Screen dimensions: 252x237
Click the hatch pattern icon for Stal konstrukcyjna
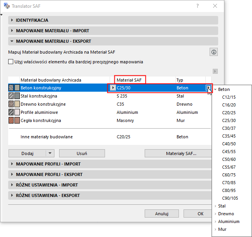pyautogui.click(x=11, y=96)
